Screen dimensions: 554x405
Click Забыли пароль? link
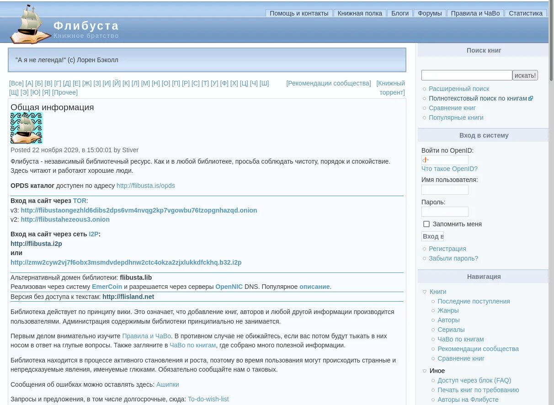(453, 258)
